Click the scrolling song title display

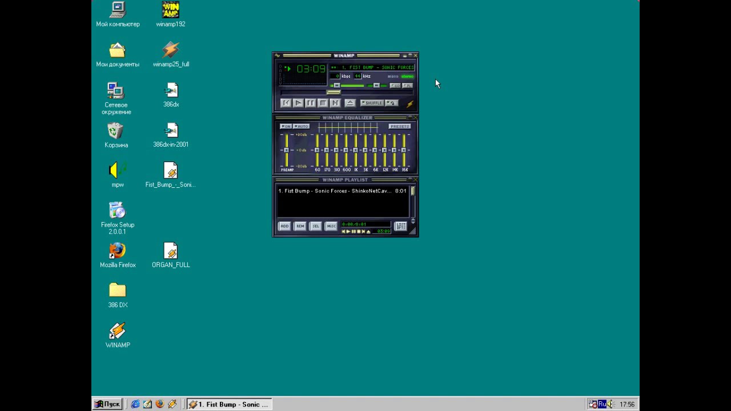[x=372, y=67]
